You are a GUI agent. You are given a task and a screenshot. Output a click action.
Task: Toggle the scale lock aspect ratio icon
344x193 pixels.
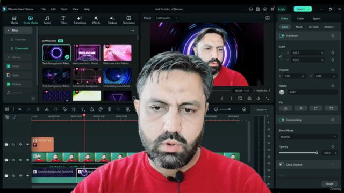(281, 56)
